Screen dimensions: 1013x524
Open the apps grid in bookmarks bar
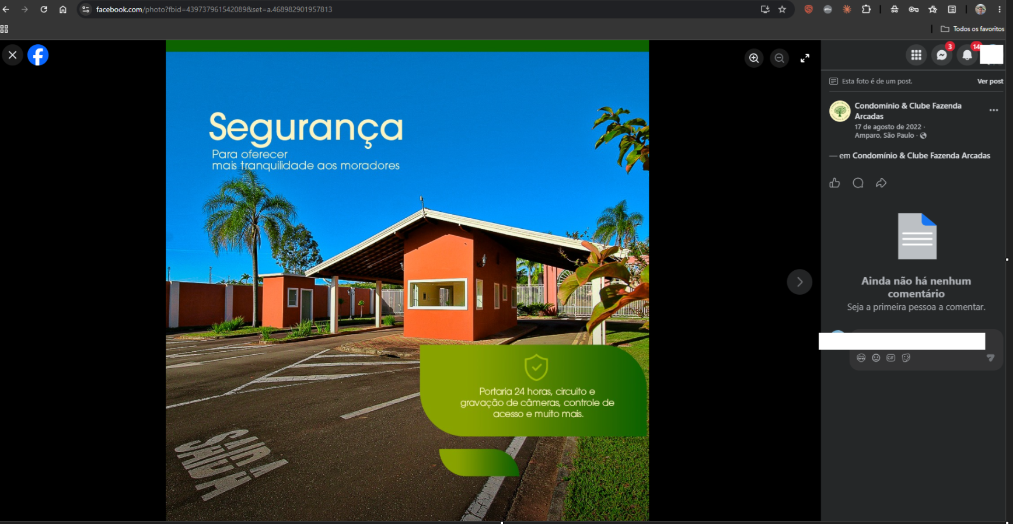4,29
